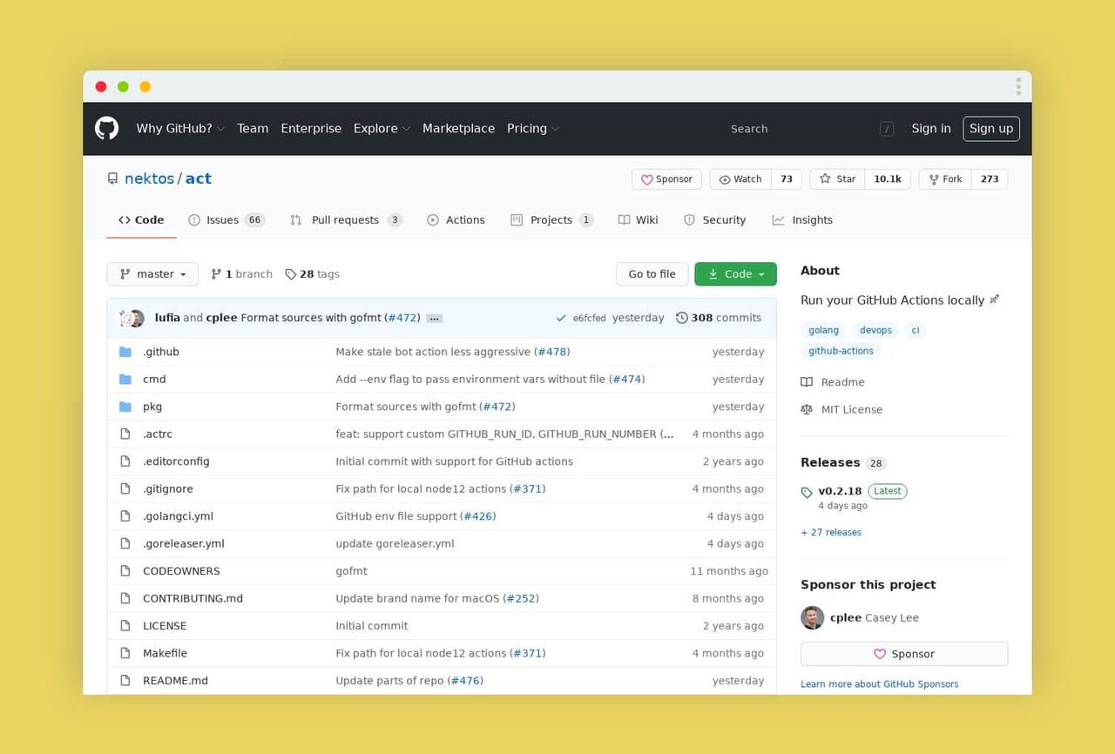Toggle Watch on the repository
Image resolution: width=1115 pixels, height=754 pixels.
(740, 179)
